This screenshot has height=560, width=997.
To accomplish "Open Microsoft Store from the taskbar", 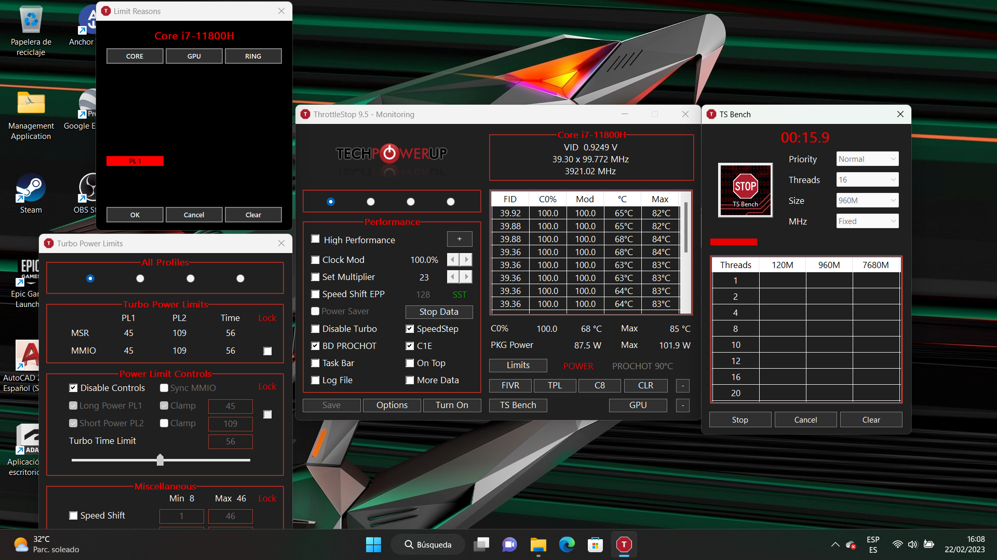I will click(x=595, y=544).
